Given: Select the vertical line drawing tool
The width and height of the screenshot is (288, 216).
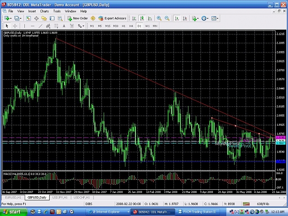Looking at the screenshot, I should 24,26.
